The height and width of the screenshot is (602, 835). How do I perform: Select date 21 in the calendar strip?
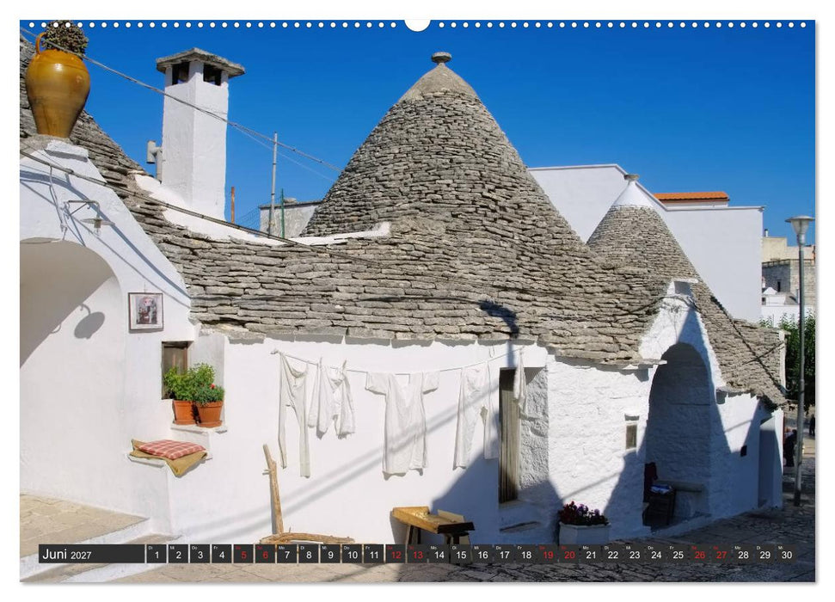point(591,554)
